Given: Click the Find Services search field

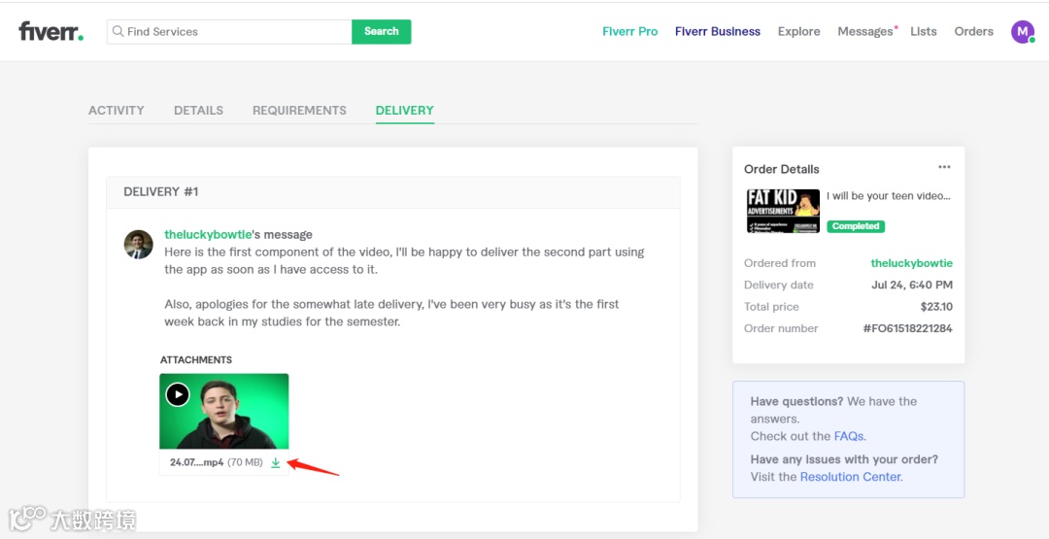Looking at the screenshot, I should pos(229,31).
